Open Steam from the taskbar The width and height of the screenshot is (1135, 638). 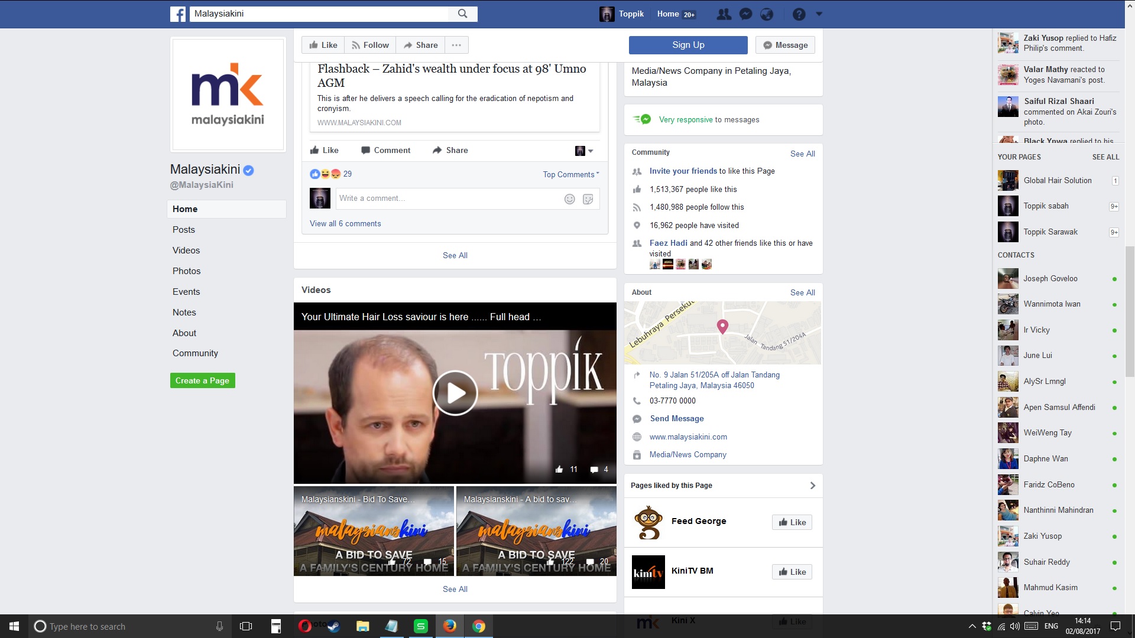coord(334,626)
